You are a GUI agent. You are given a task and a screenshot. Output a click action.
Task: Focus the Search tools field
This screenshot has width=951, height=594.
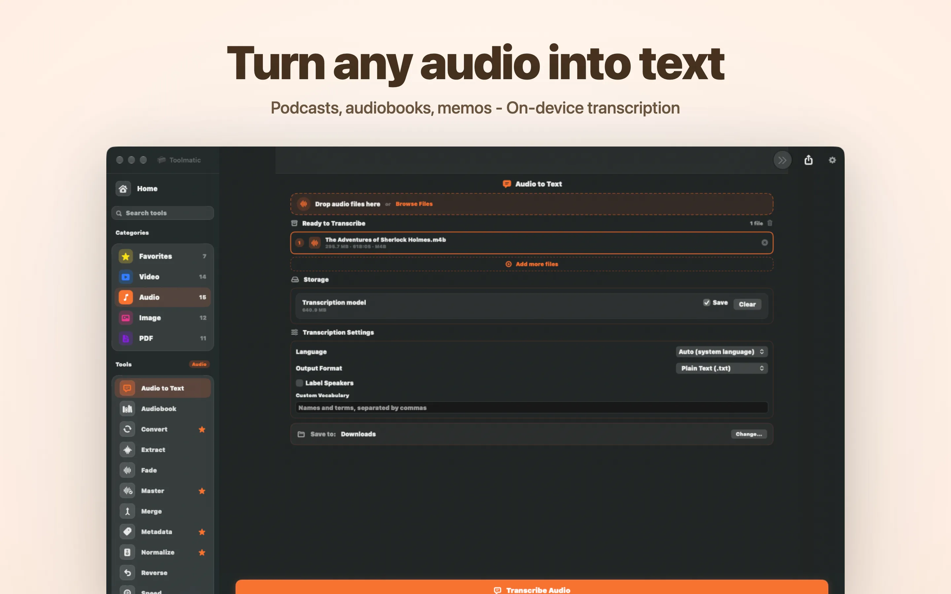pyautogui.click(x=163, y=213)
